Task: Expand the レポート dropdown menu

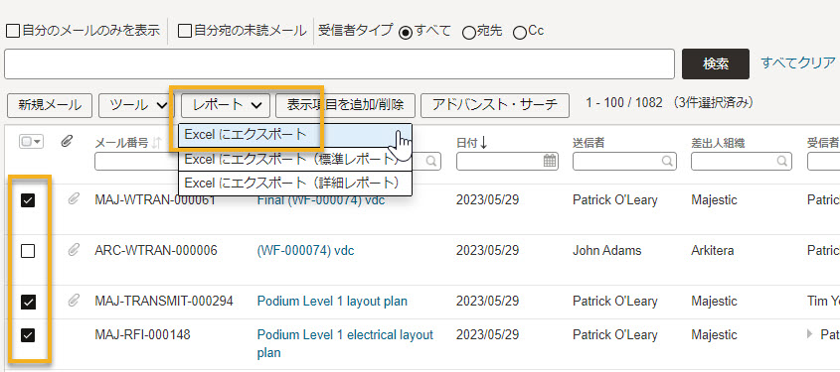Action: (226, 105)
